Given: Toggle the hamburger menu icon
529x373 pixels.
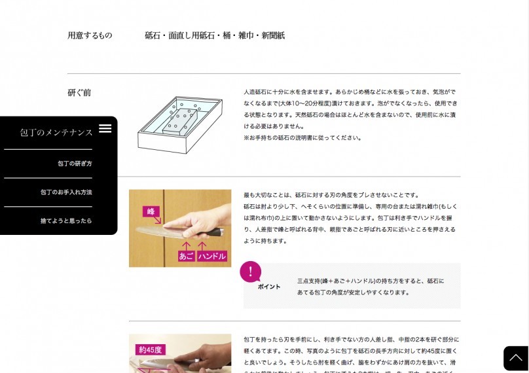Looking at the screenshot, I should [x=105, y=128].
